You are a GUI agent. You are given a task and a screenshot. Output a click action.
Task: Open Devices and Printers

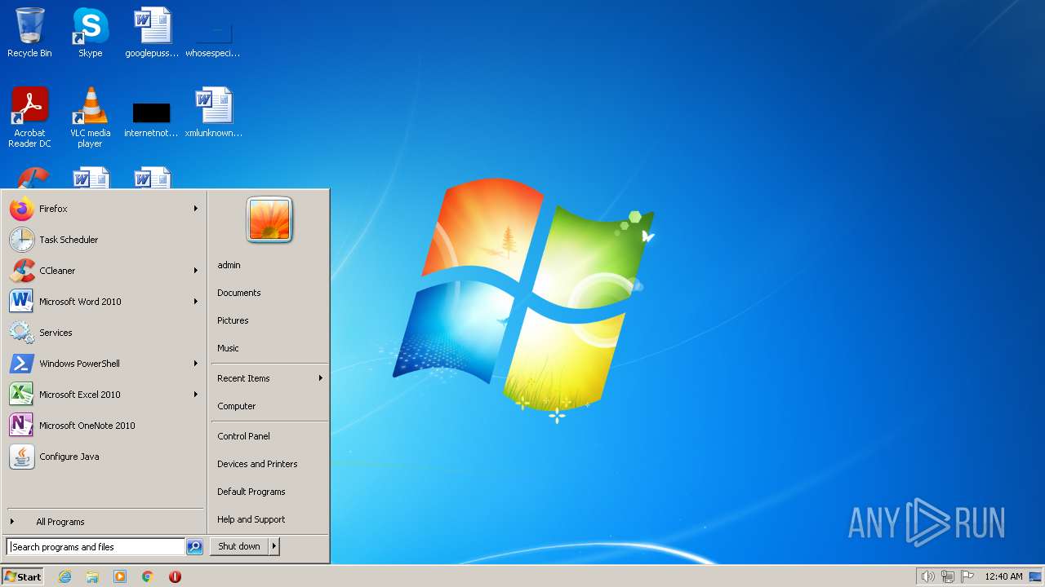tap(269, 464)
